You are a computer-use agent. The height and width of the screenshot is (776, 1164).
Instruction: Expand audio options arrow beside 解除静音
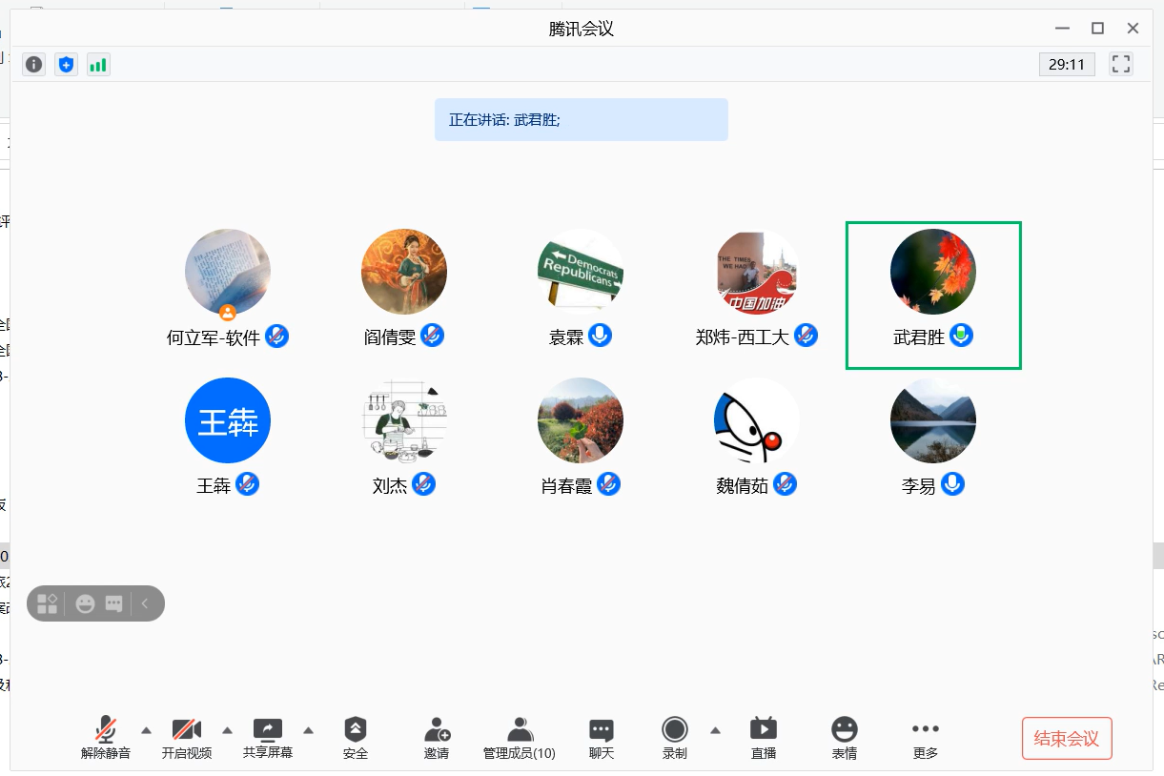point(146,730)
